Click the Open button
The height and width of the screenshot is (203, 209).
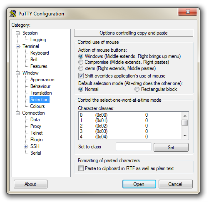pyautogui.click(x=139, y=184)
